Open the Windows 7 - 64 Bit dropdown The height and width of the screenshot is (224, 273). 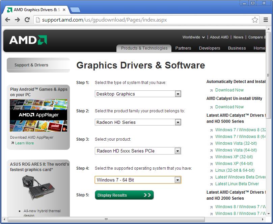pos(138,180)
